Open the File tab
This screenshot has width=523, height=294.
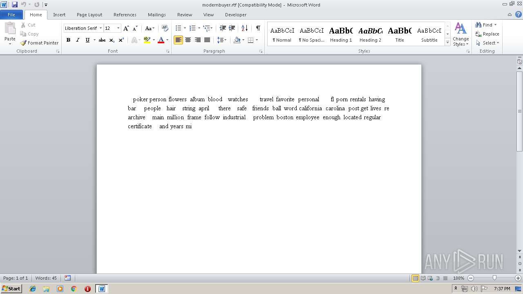click(x=11, y=15)
